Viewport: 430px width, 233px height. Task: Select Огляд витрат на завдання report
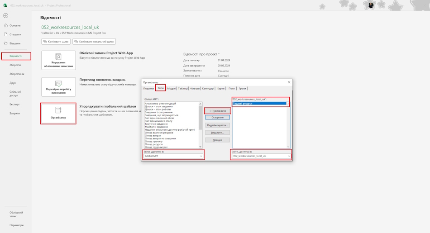pos(160,139)
